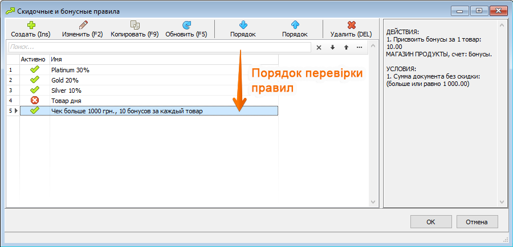Screen dimensions: 513x247
Task: Click details panel scrollbar up arrow
Action: 501,24
